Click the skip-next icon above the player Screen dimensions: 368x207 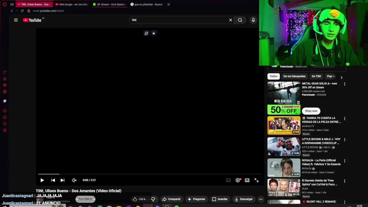click(154, 33)
